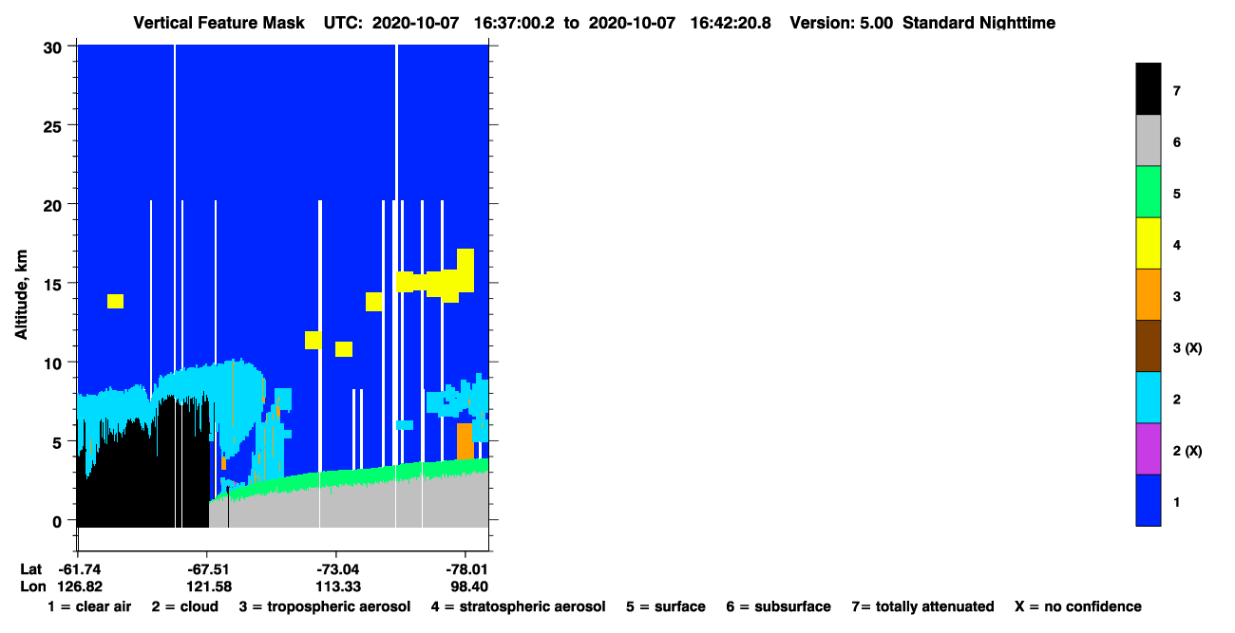Click the magenta legend segment labeled 2 (X)
The width and height of the screenshot is (1235, 633).
(x=1148, y=448)
